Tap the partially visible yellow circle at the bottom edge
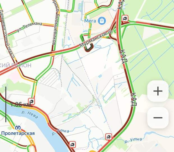 (x=92, y=151)
